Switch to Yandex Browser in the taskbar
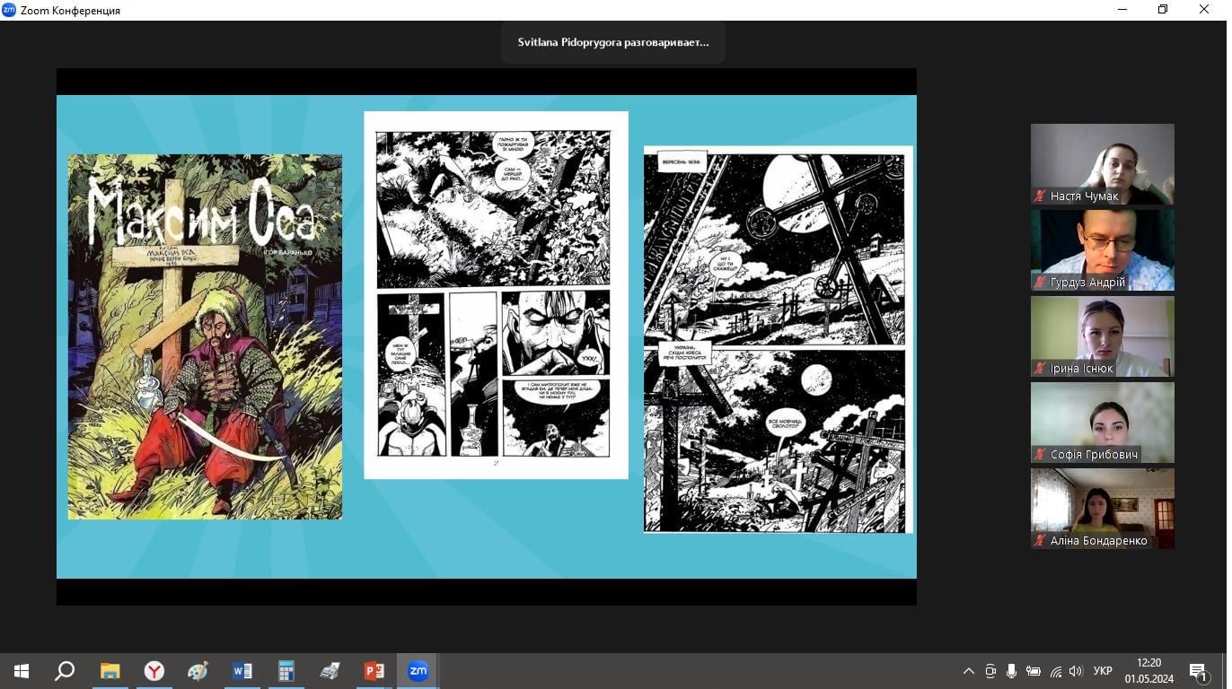Screen dimensions: 1232x689 pos(154,671)
